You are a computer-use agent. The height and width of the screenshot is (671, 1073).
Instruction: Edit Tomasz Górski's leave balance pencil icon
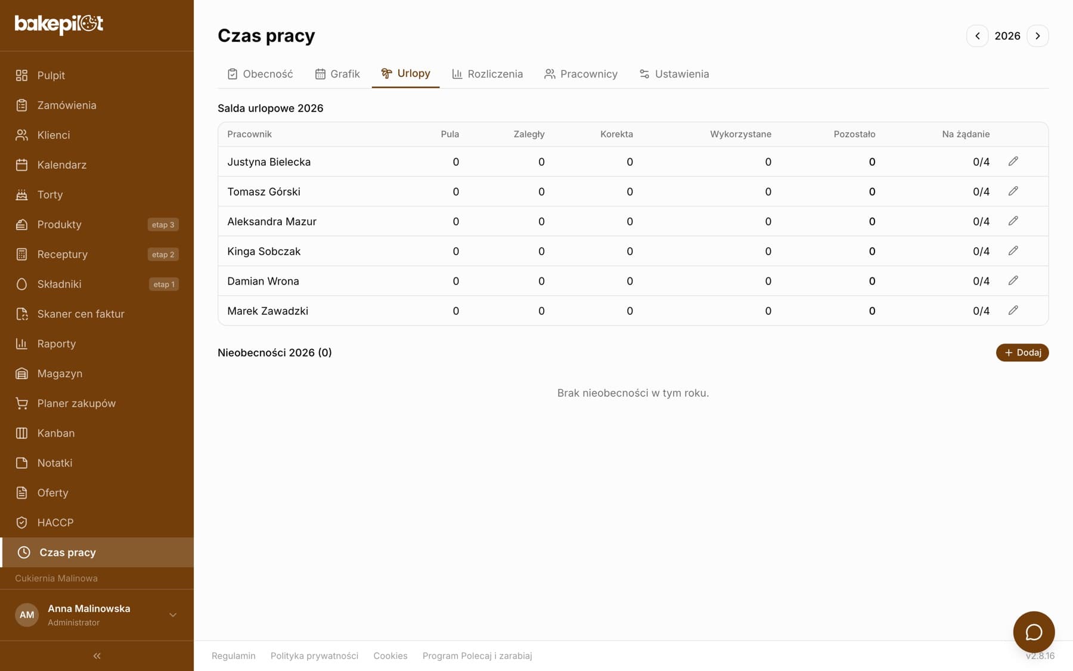(x=1013, y=191)
